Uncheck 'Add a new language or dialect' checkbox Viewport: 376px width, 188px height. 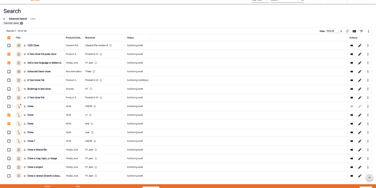[x=9, y=63]
